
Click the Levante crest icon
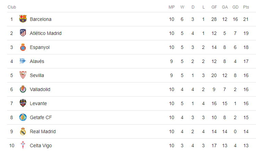point(23,103)
